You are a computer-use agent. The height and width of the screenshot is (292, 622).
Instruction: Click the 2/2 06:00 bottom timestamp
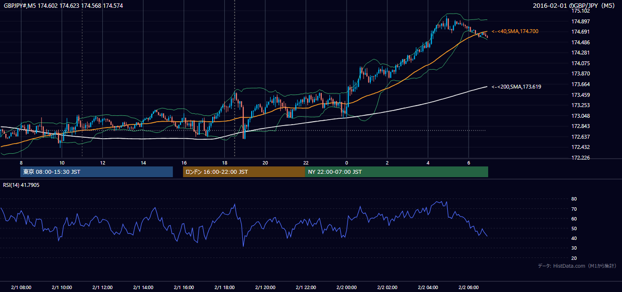tap(468, 287)
